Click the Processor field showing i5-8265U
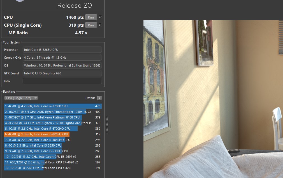 click(x=62, y=50)
